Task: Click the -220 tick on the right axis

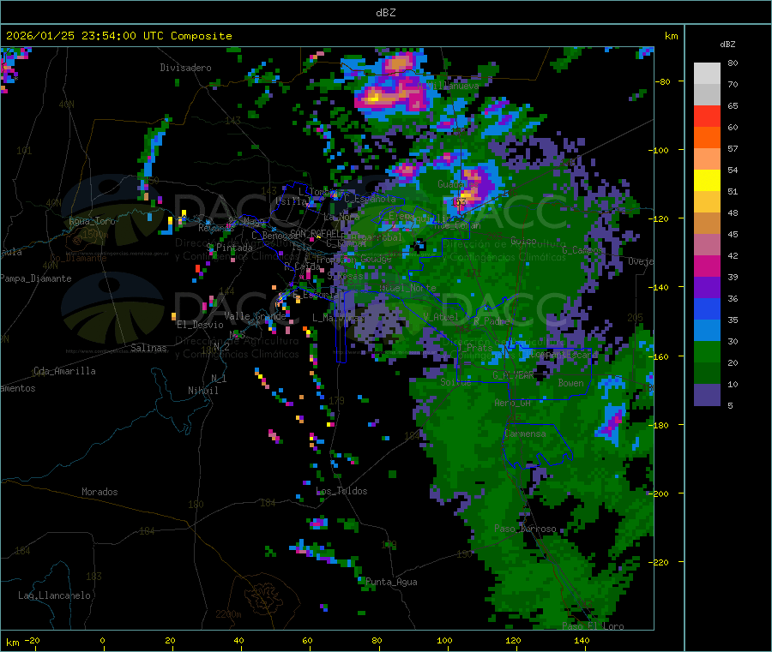Action: [659, 563]
